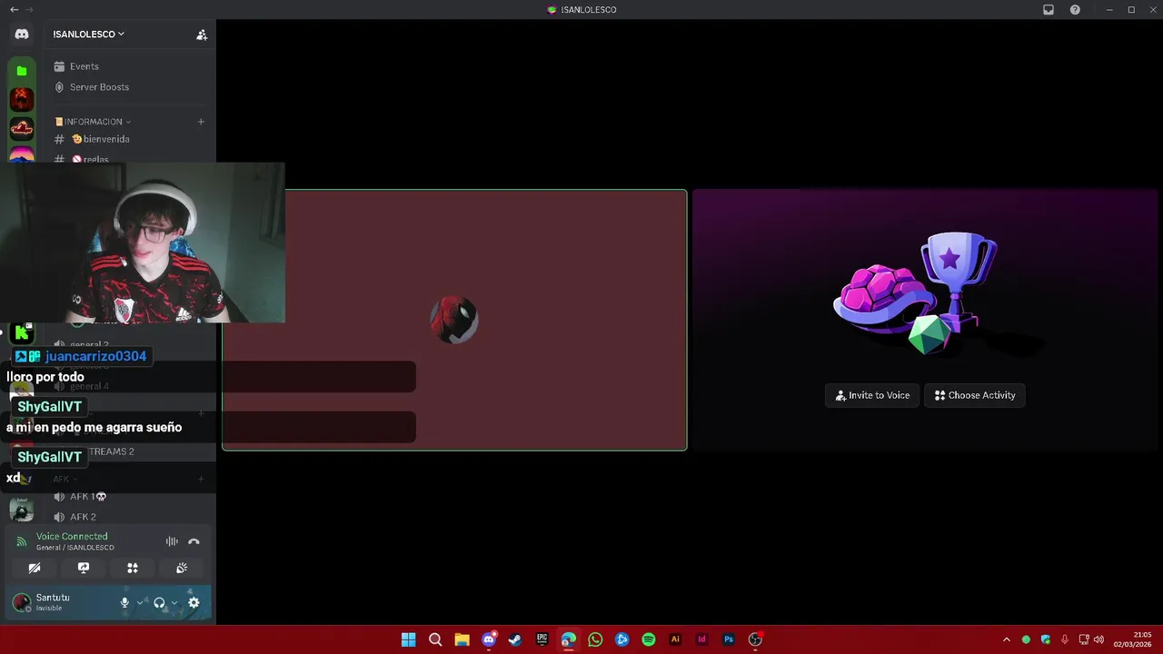The image size is (1163, 654).
Task: Open Adobe InDesign from taskbar
Action: (x=701, y=639)
